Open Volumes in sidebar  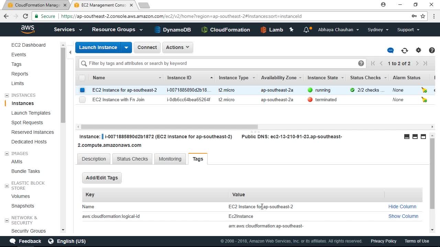(21, 196)
